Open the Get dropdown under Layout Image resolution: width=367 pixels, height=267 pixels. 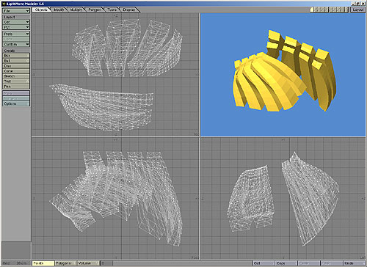pos(16,22)
